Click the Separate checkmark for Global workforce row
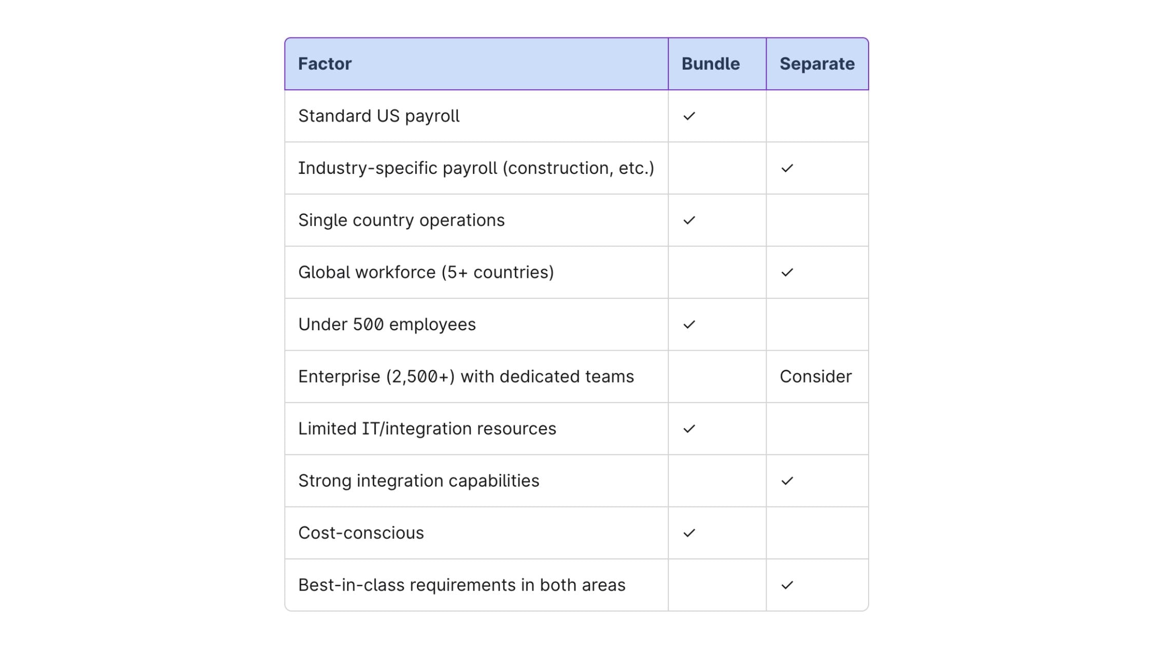This screenshot has width=1150, height=646. click(x=787, y=272)
